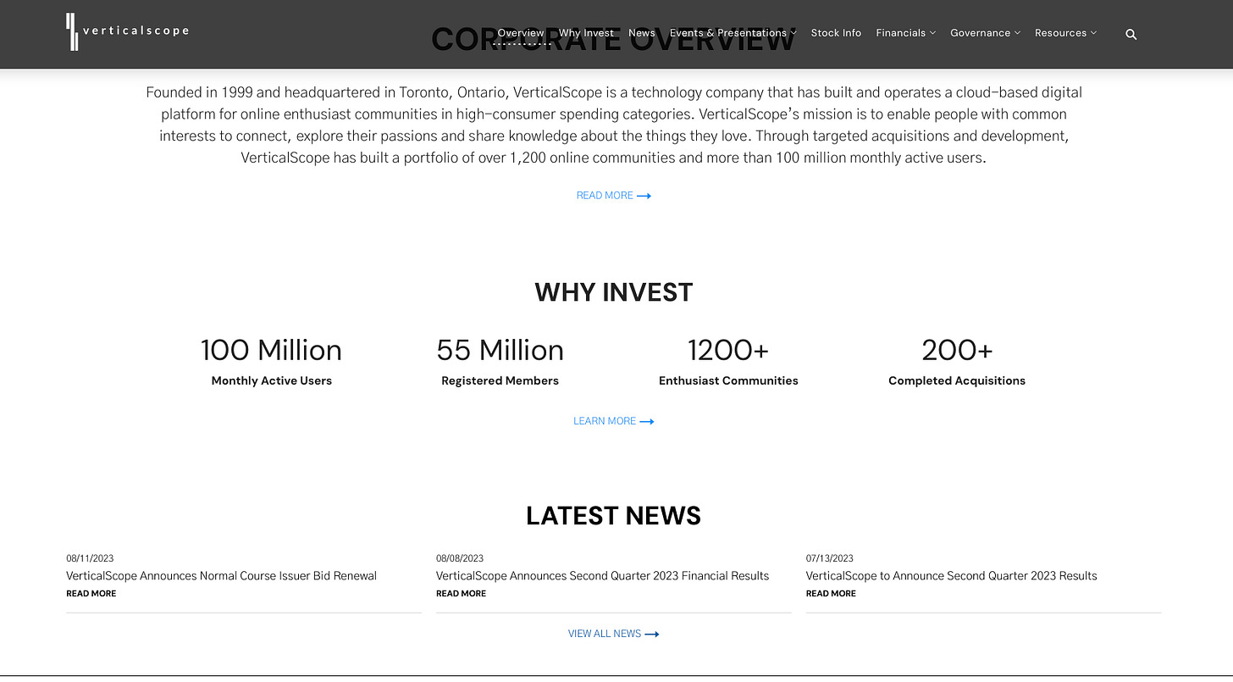
Task: Click the VerticalScope logo
Action: click(128, 31)
